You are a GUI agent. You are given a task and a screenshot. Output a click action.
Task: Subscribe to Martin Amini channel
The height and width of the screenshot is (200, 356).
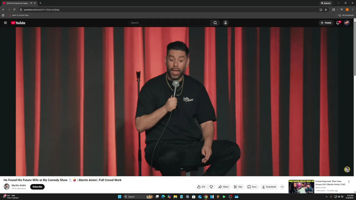tap(37, 187)
